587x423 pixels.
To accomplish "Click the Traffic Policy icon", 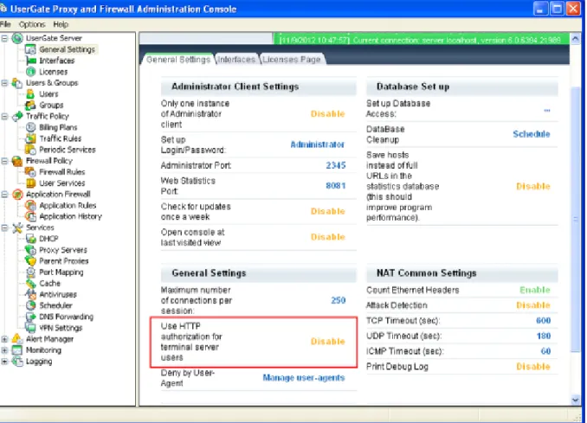I will [x=17, y=116].
